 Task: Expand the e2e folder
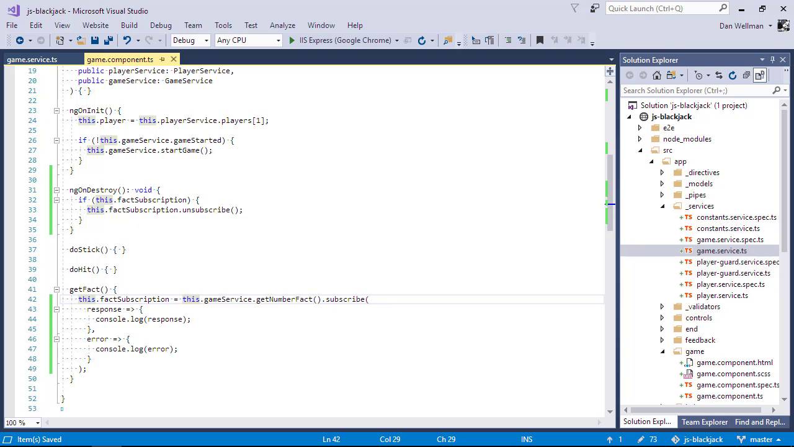coord(640,128)
